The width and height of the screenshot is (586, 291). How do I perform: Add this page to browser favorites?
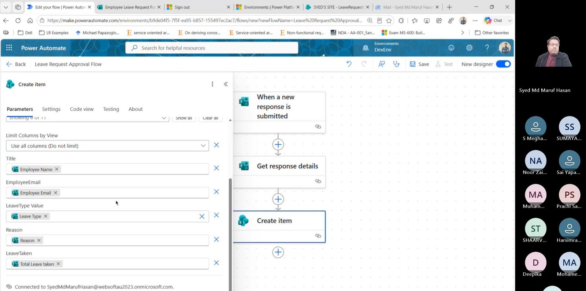pyautogui.click(x=389, y=21)
